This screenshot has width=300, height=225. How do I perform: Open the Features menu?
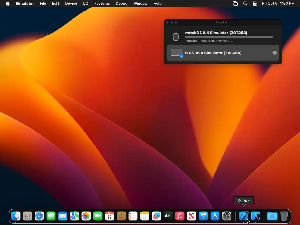102,4
